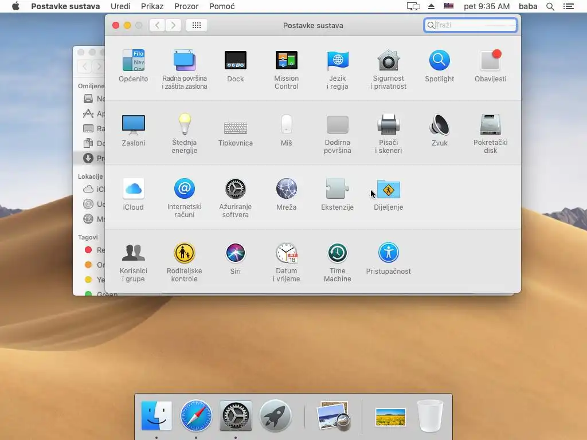Click the display mirroring menu bar icon
587x440 pixels.
click(413, 6)
